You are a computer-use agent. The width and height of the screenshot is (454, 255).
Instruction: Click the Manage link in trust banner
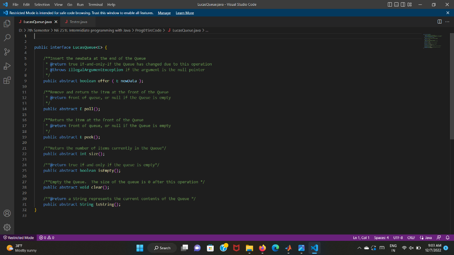coord(164,12)
